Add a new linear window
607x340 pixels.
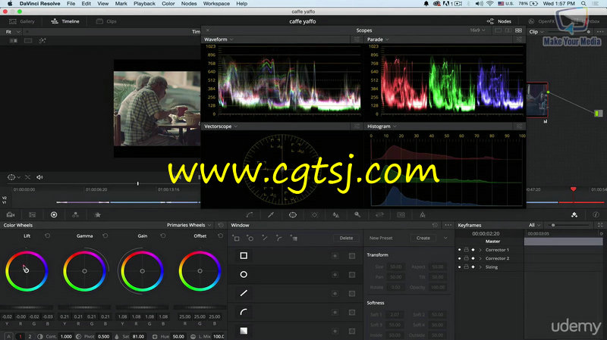237,239
